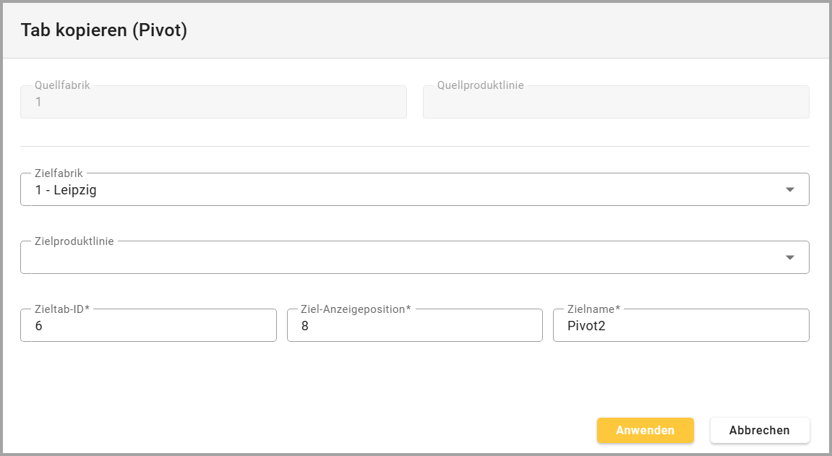
Task: Place cursor on the value '6'
Action: coord(38,326)
